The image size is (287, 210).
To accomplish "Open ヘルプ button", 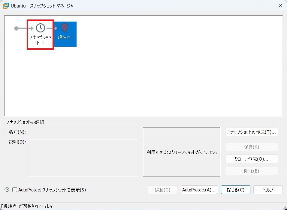I will [x=268, y=190].
